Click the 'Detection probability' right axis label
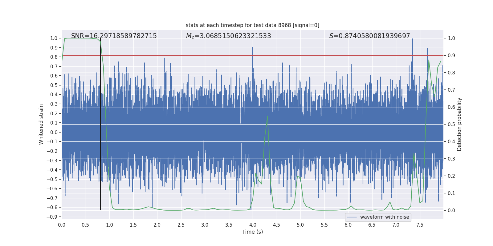Image resolution: width=493 pixels, height=246 pixels. [459, 124]
